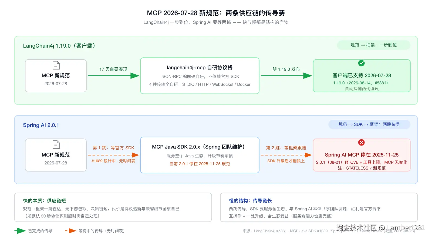Image resolution: width=432 pixels, height=238 pixels.
Task: Click the document icon in the LangChain4j MCP 新规范 box
Action: (56, 65)
